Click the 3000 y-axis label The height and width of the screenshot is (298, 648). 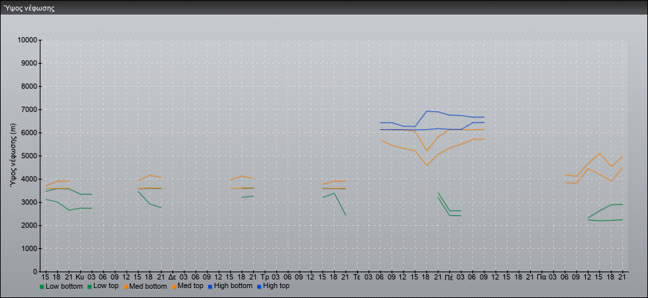[29, 202]
